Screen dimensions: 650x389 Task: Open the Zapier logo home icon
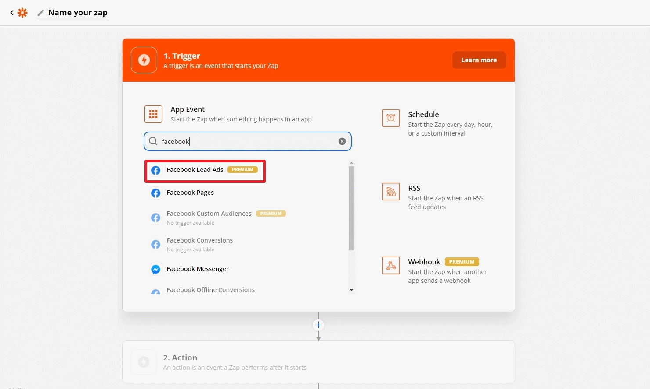tap(22, 13)
